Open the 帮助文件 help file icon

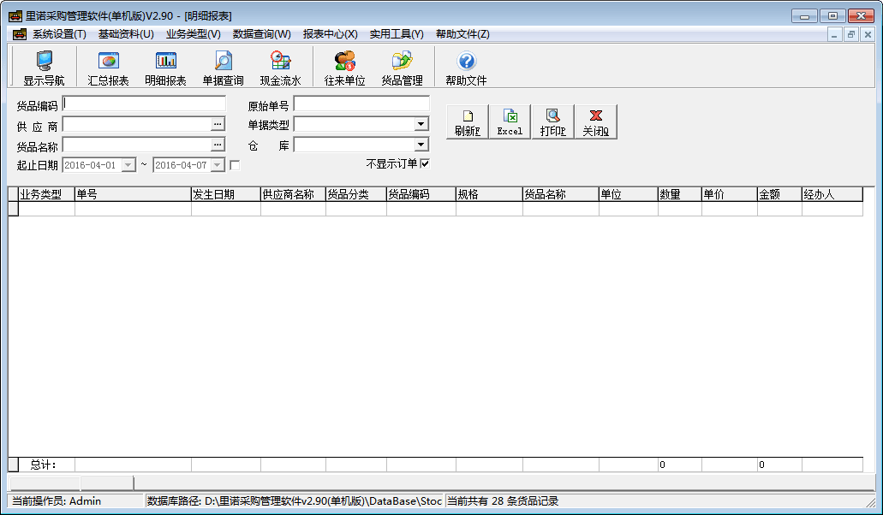tap(466, 68)
